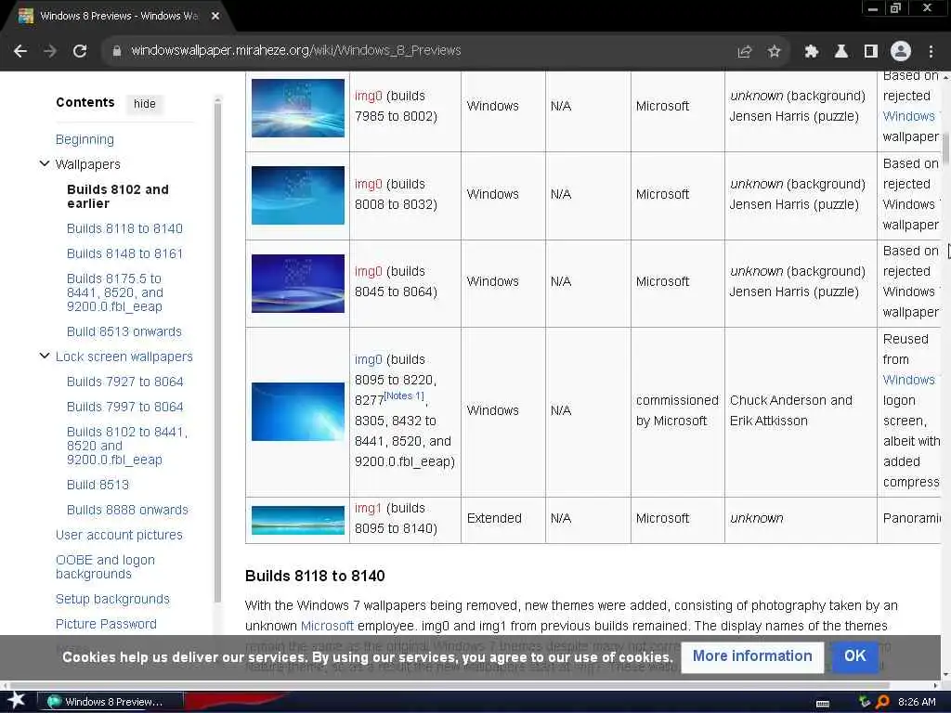951x713 pixels.
Task: View site security lock info
Action: pos(116,51)
